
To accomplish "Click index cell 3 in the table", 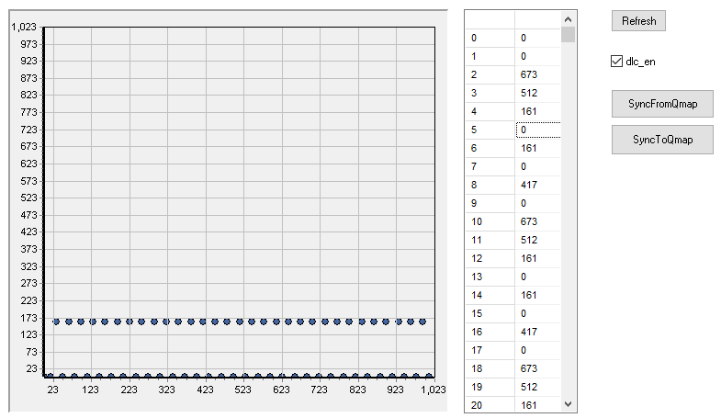I will [x=490, y=93].
